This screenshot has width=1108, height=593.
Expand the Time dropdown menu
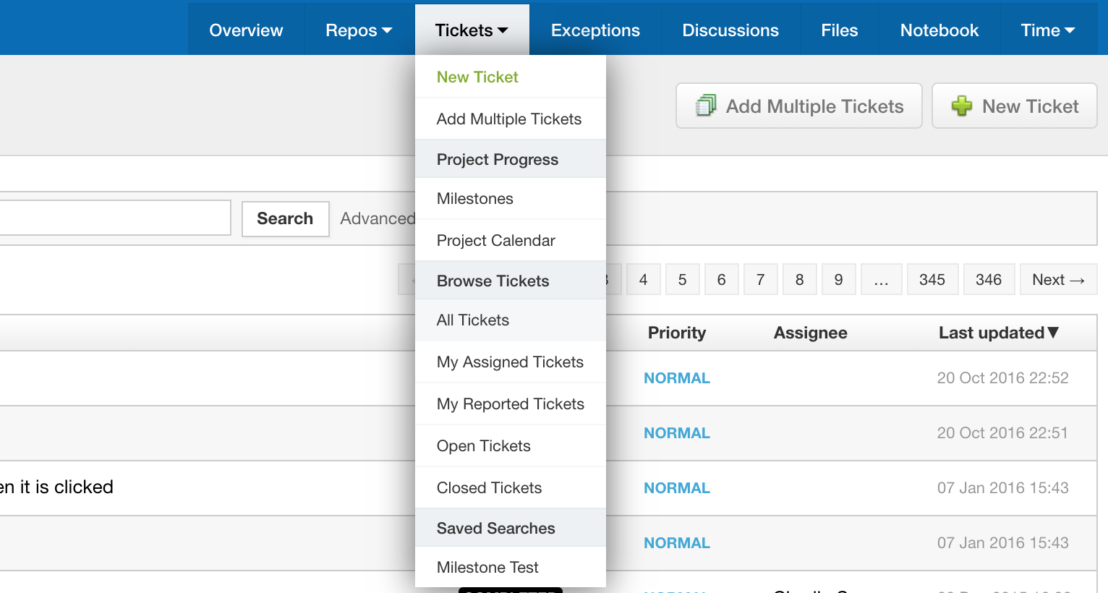[x=1048, y=30]
